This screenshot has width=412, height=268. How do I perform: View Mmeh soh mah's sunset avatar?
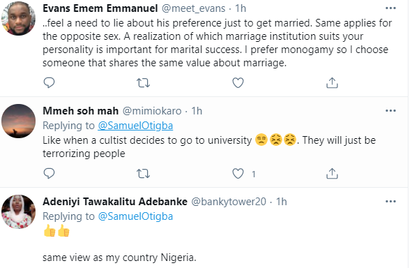(18, 121)
